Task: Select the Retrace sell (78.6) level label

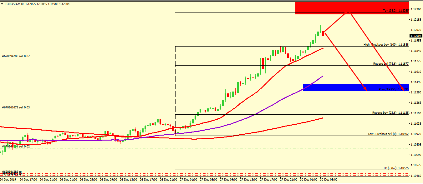Action: tap(391, 64)
